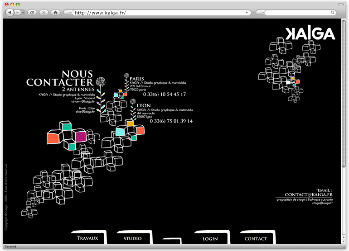The width and height of the screenshot is (349, 251).
Task: Click the 209 bld Davout address line
Action: point(140,86)
